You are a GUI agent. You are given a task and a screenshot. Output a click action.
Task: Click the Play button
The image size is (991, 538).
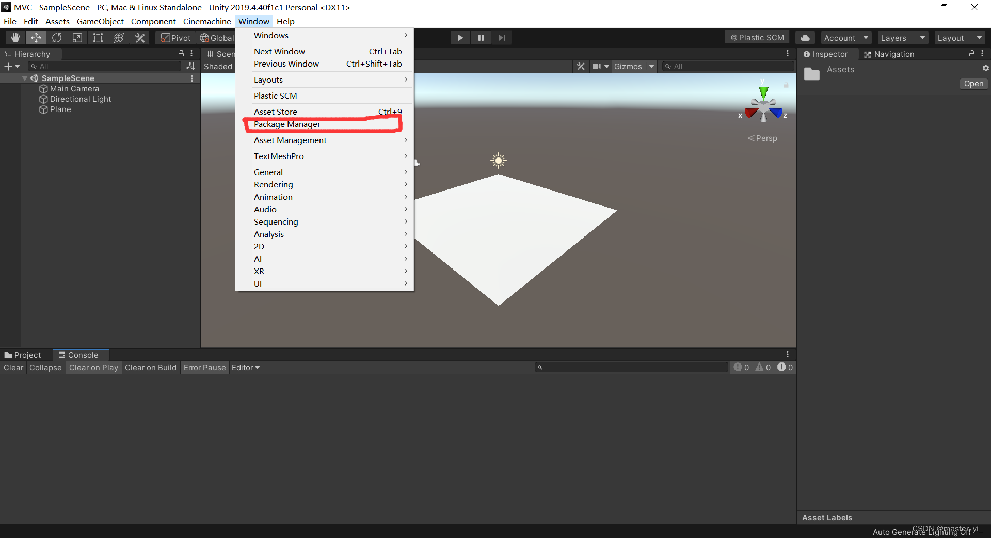pyautogui.click(x=460, y=38)
